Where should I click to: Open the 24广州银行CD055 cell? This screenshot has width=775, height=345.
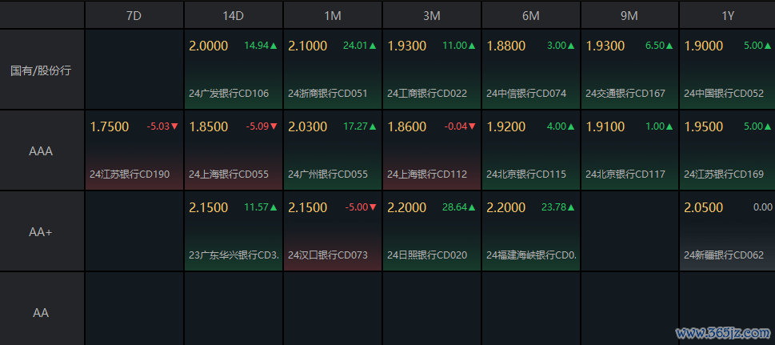(333, 150)
